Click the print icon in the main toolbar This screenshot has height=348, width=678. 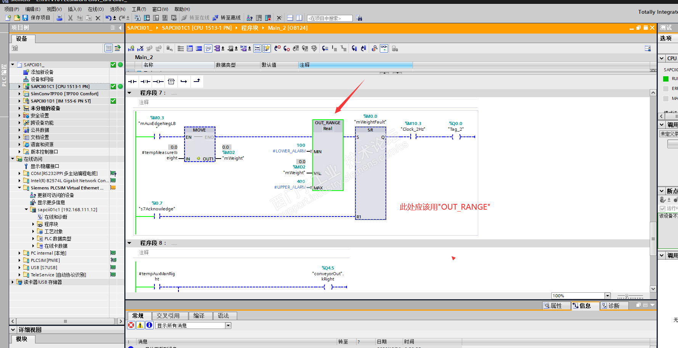click(59, 18)
